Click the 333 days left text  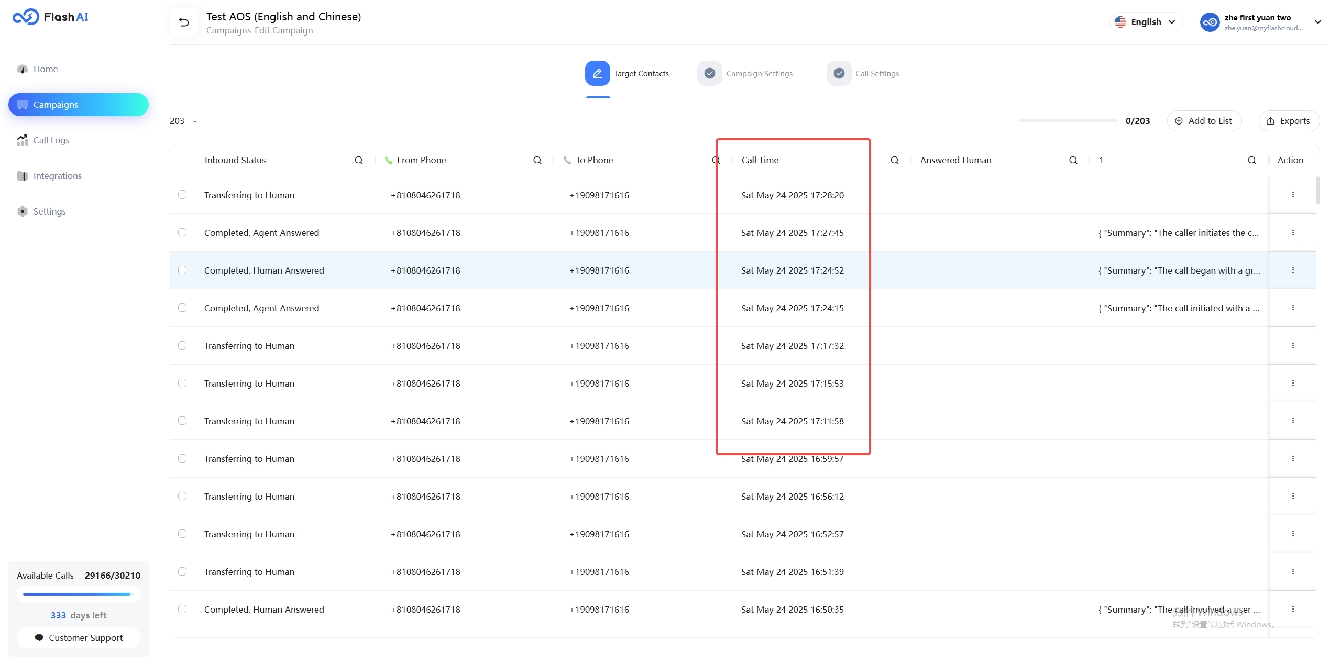click(79, 615)
